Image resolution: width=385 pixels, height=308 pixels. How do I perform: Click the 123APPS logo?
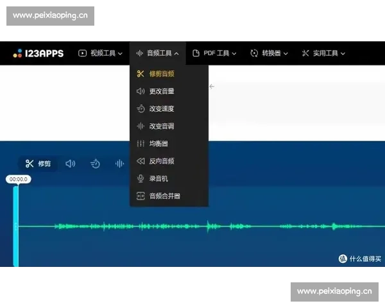coord(38,53)
